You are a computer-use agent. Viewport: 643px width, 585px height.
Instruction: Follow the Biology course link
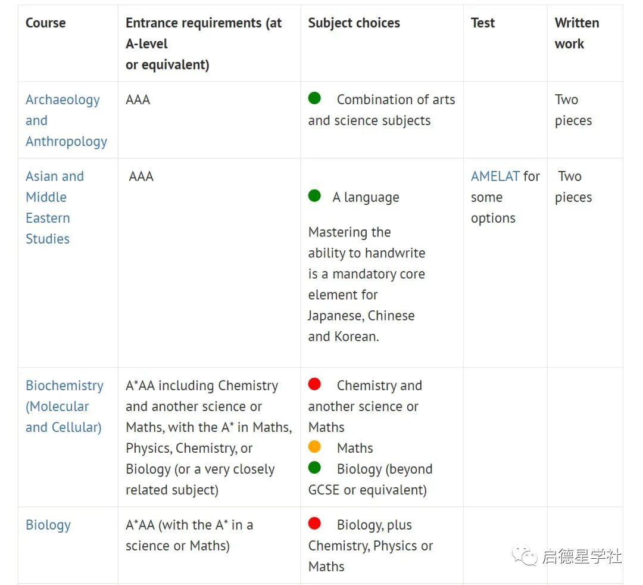48,525
